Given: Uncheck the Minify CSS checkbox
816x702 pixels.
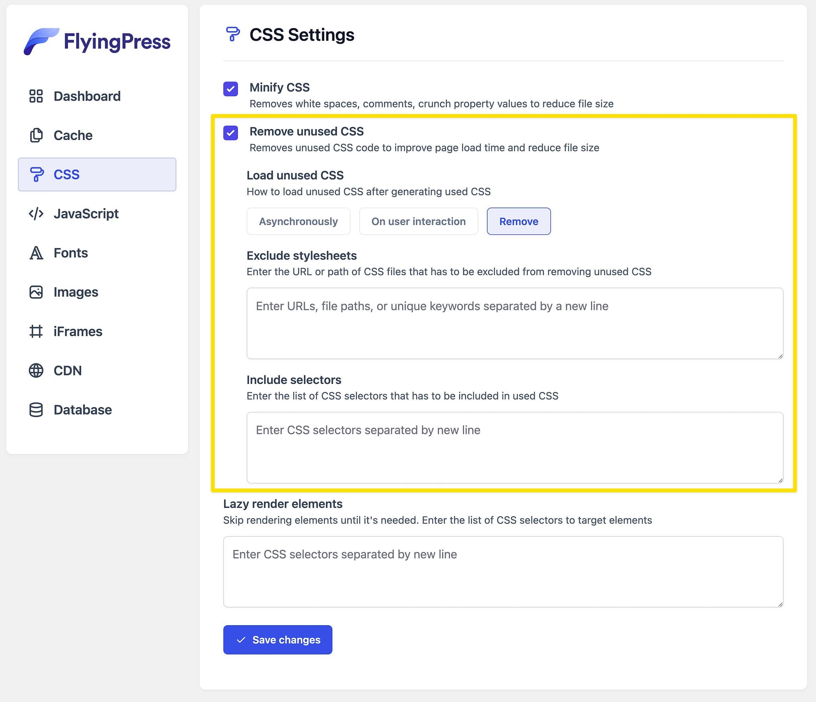Looking at the screenshot, I should (230, 89).
